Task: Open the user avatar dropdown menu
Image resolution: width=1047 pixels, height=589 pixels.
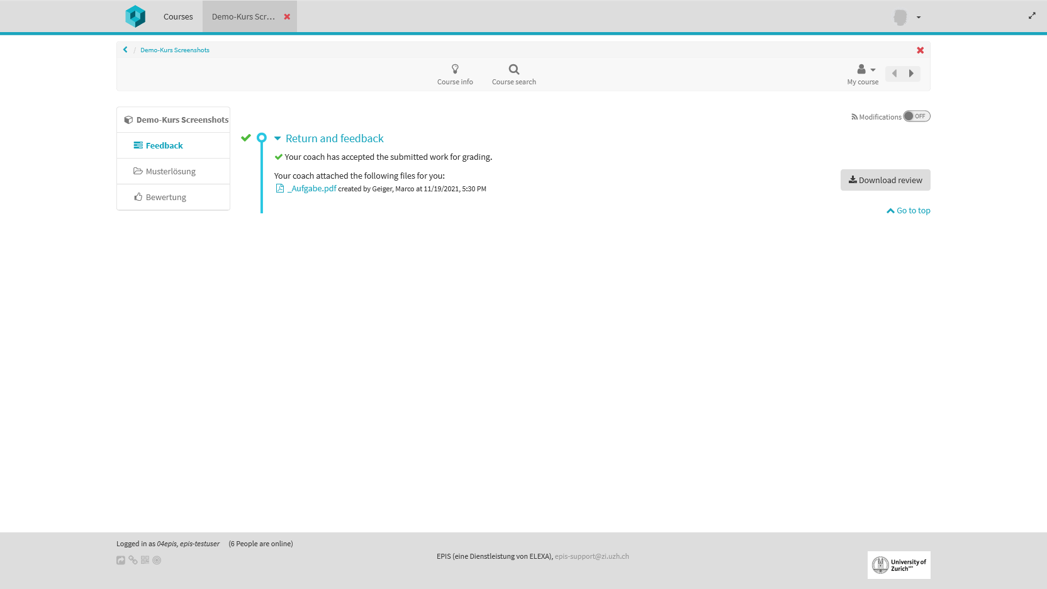Action: pos(907,17)
